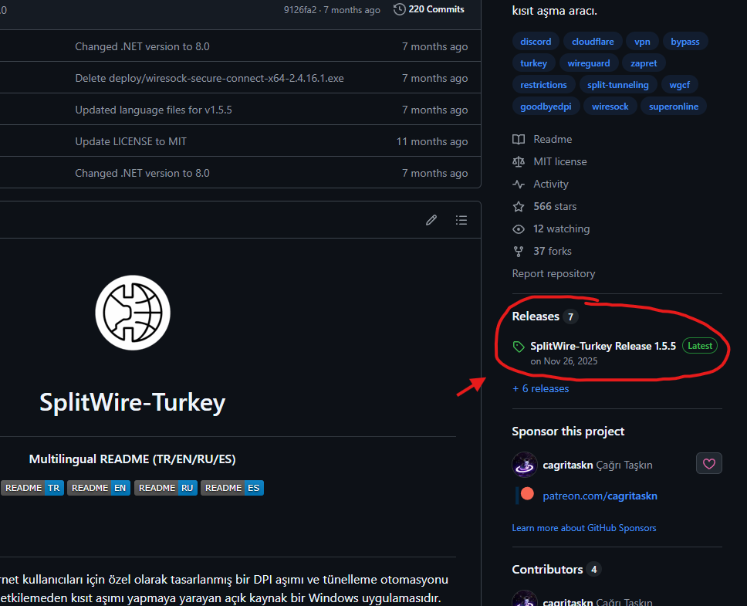The height and width of the screenshot is (606, 747).
Task: Open the README TR badge
Action: tap(32, 488)
